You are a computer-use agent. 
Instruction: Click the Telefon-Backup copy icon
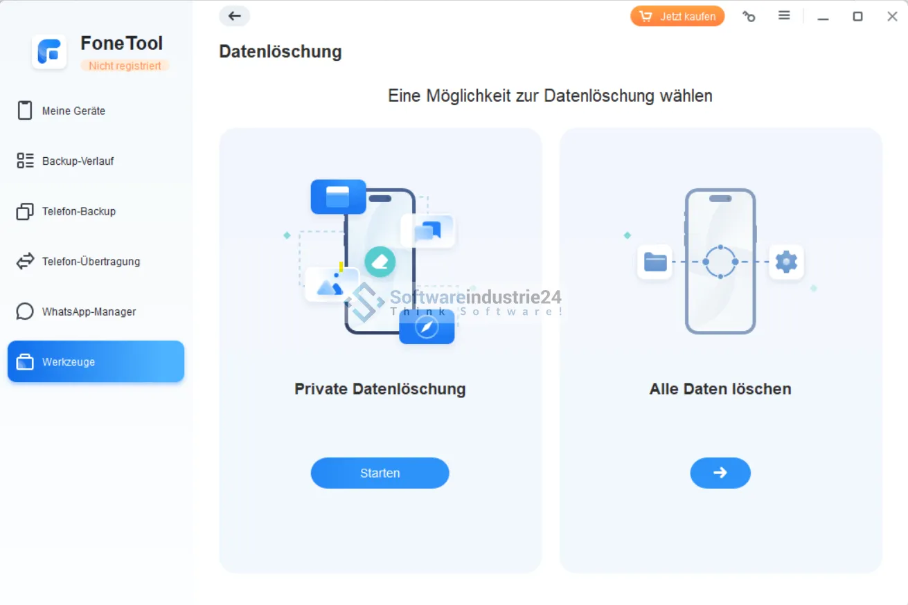[x=25, y=211]
